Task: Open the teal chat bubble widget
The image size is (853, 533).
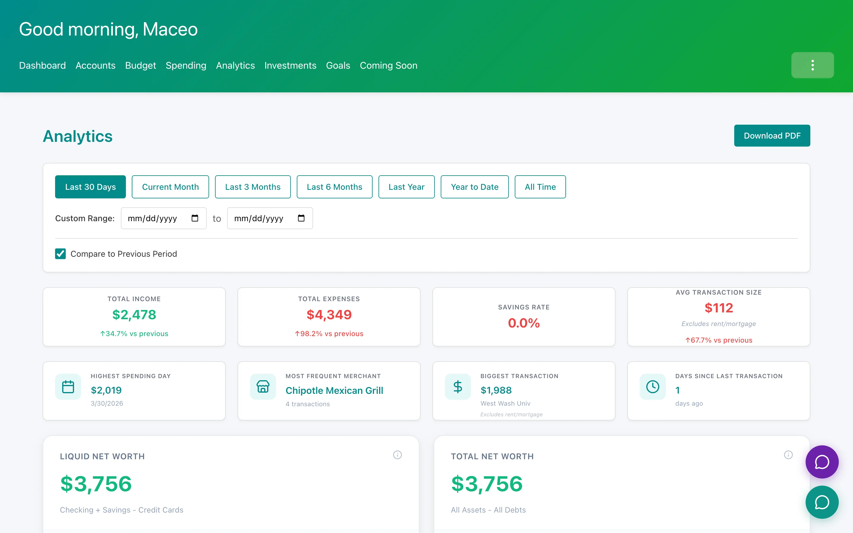Action: pyautogui.click(x=822, y=502)
